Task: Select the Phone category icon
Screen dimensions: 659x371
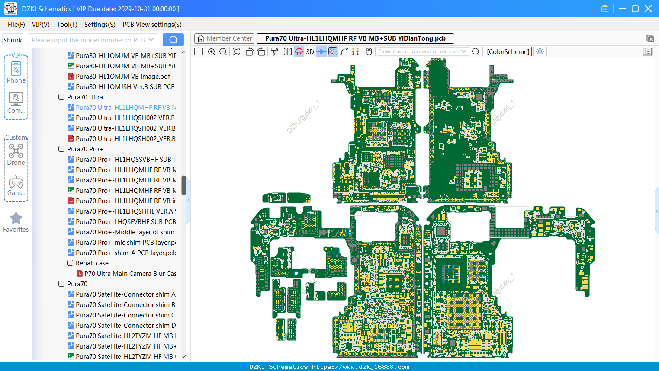Action: [16, 72]
